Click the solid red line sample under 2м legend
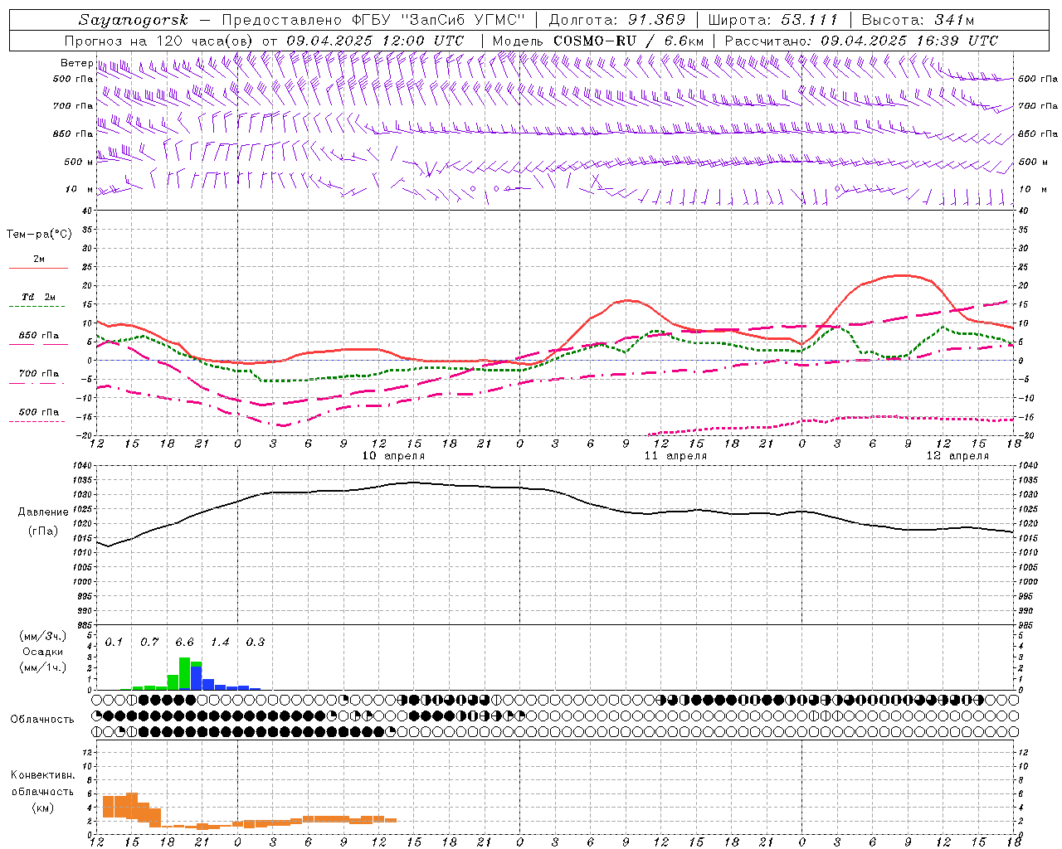Viewport: 1062px width, 849px height. pyautogui.click(x=38, y=269)
